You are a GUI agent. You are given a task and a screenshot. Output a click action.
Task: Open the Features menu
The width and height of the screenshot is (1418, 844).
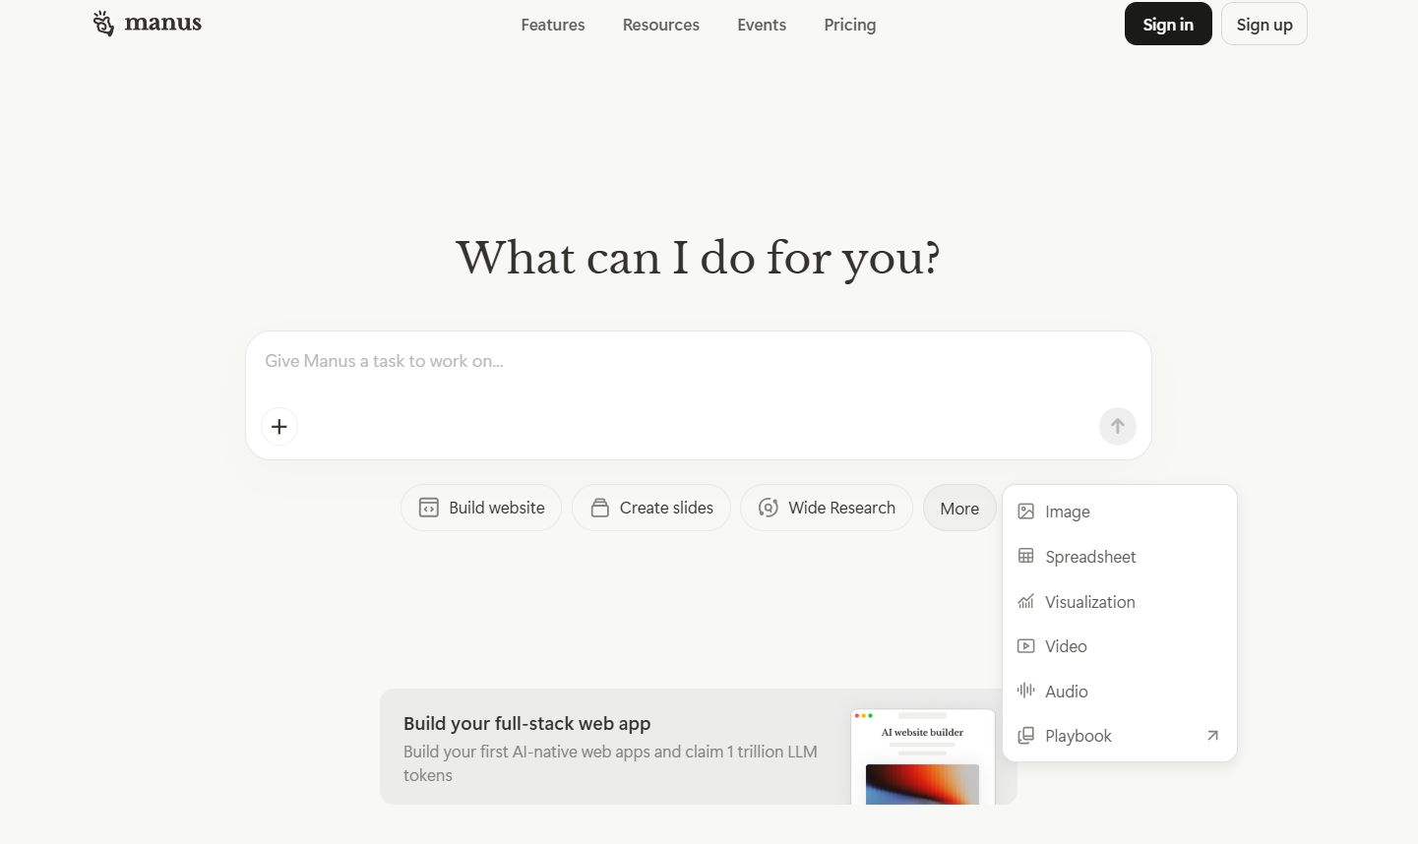[x=552, y=25]
